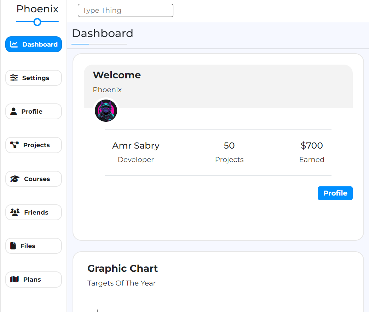Image resolution: width=369 pixels, height=312 pixels.
Task: Click the Courses graduation cap icon
Action: [15, 179]
